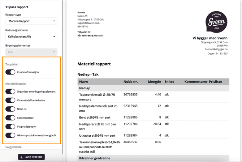Switch off the Kommentarer toggle

click(10, 118)
